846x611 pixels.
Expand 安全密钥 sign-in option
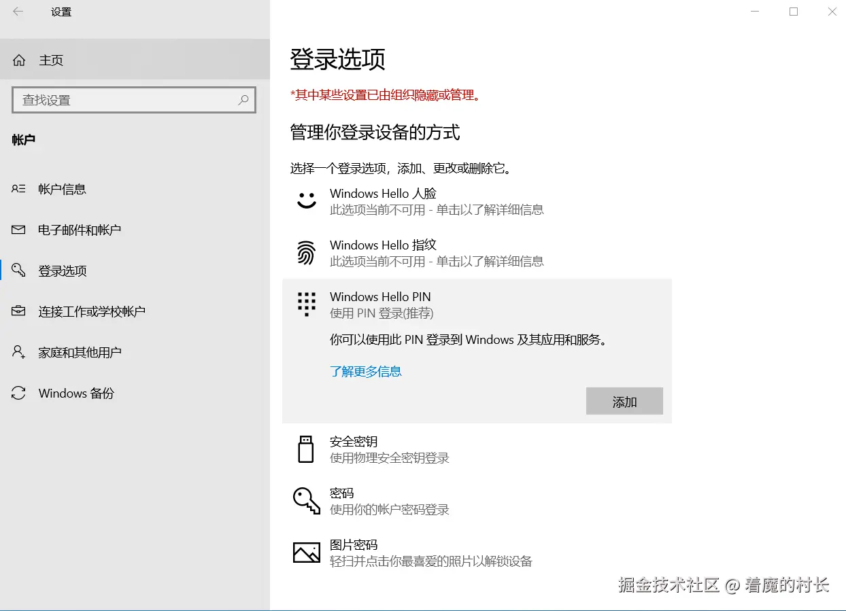(477, 449)
